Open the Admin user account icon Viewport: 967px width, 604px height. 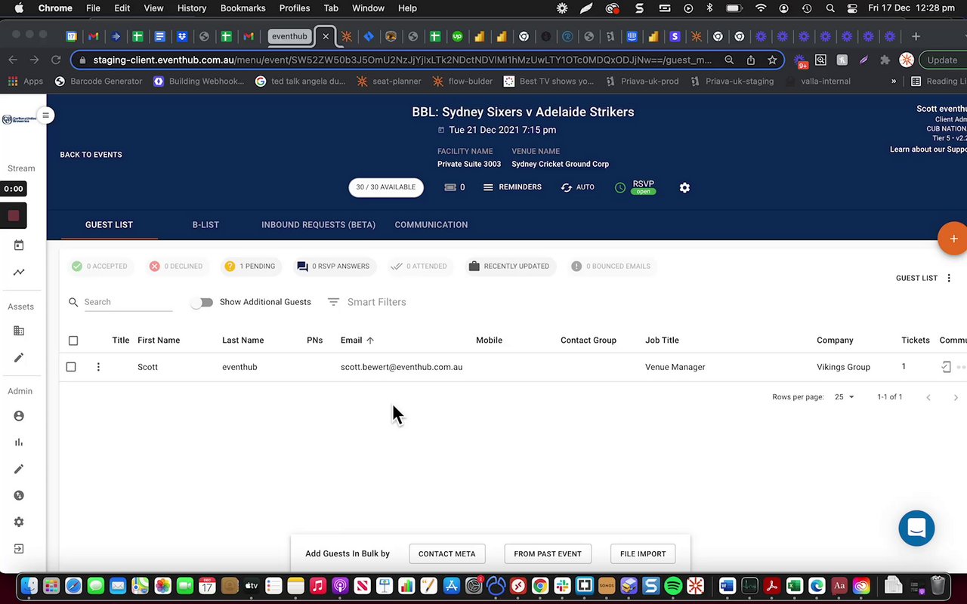[19, 416]
